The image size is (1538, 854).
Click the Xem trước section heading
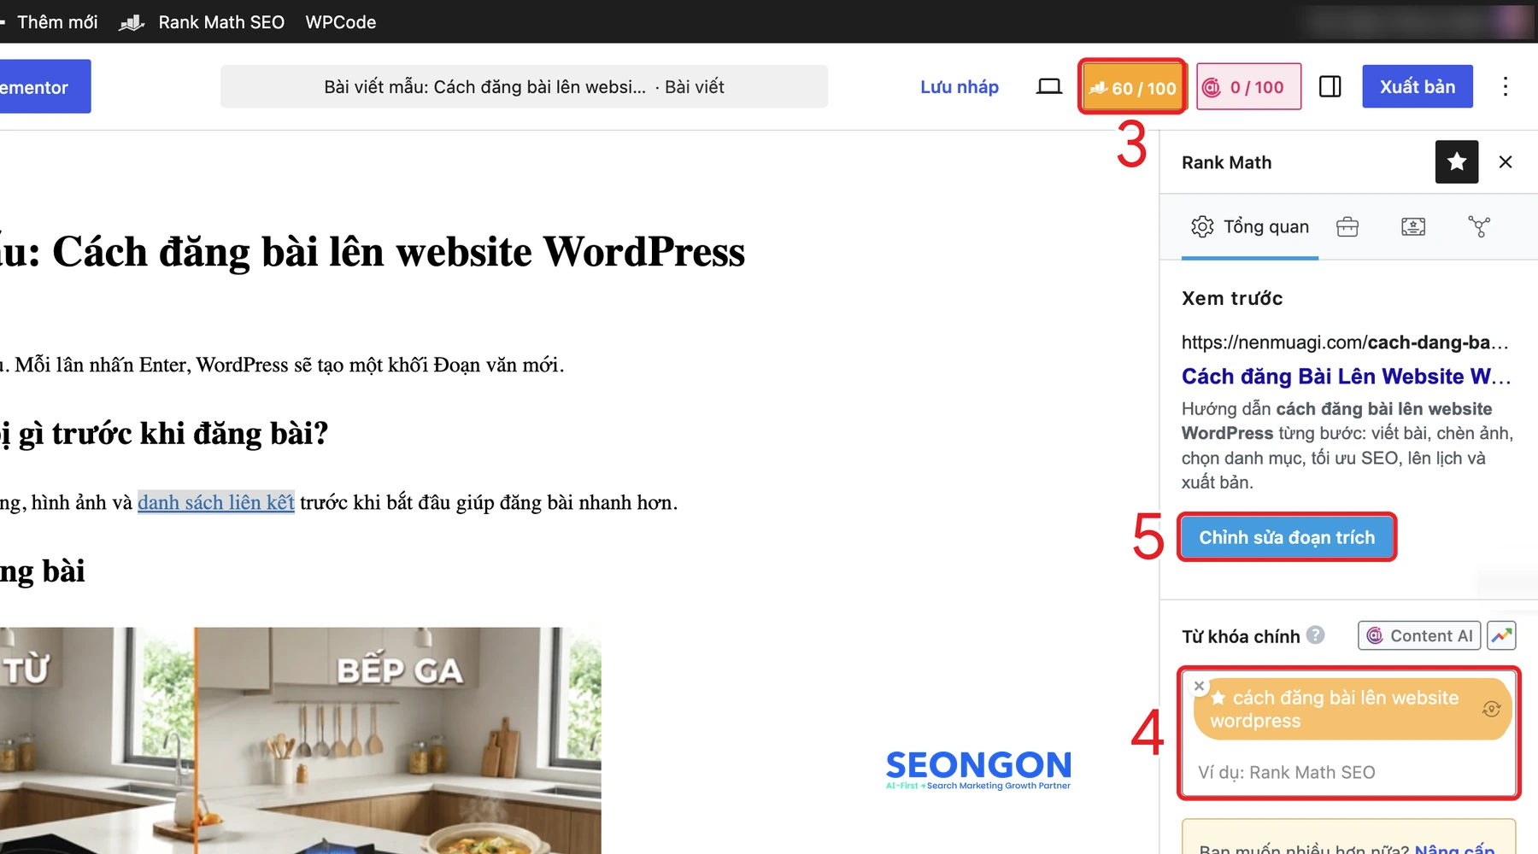pos(1232,298)
